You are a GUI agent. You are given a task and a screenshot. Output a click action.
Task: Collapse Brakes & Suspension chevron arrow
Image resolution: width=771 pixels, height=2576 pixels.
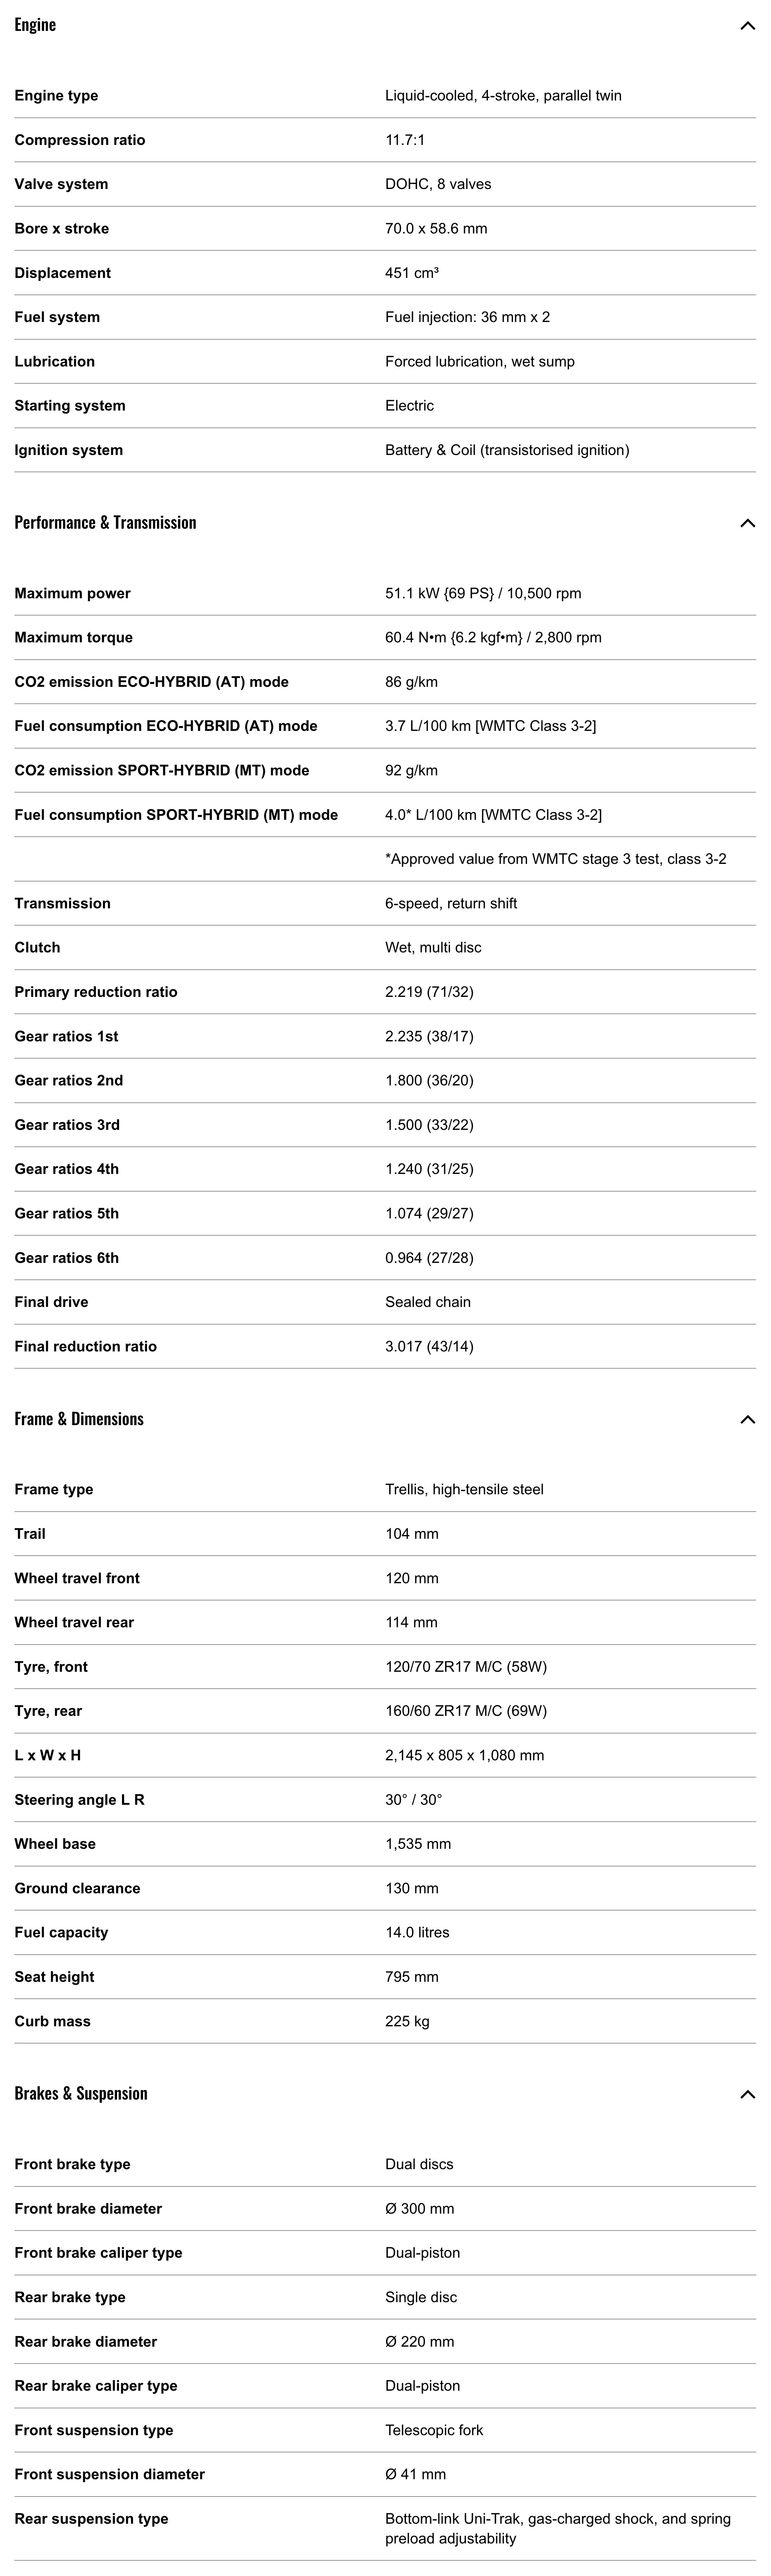pos(747,2094)
